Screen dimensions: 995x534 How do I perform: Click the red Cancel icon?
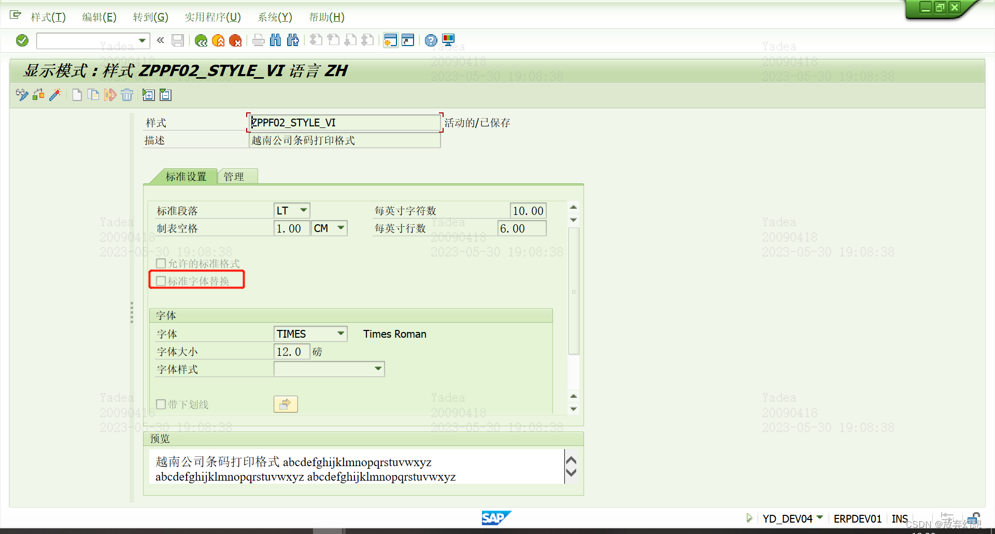click(235, 40)
